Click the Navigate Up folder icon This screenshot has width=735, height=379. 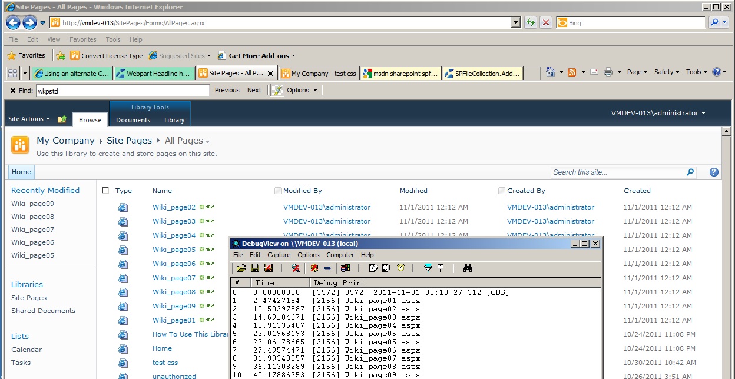click(x=62, y=119)
